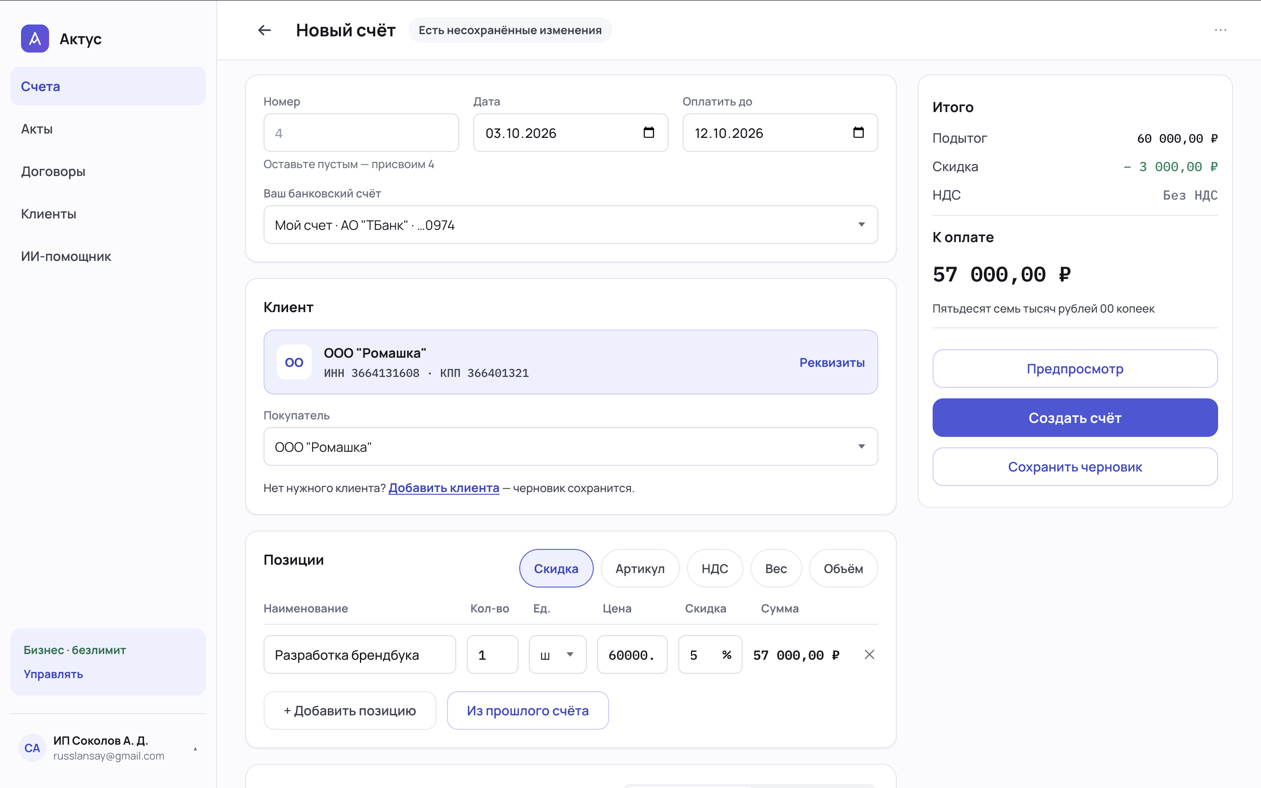1261x788 pixels.
Task: Open the unit (Ед.) dropdown
Action: pos(557,654)
